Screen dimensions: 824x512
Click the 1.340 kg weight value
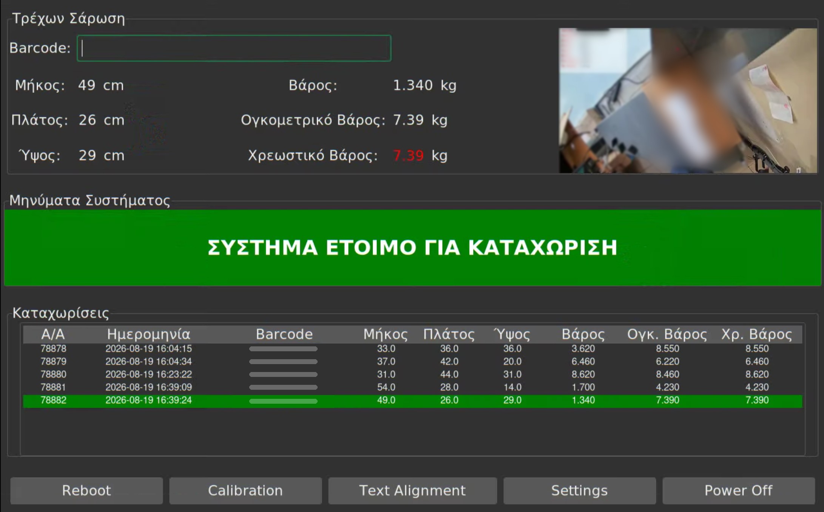pyautogui.click(x=425, y=85)
